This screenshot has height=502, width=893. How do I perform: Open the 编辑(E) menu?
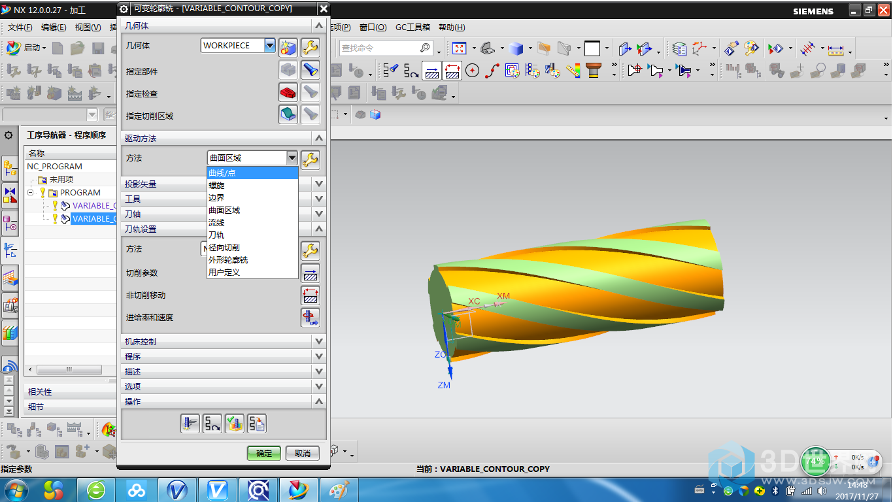tap(54, 27)
